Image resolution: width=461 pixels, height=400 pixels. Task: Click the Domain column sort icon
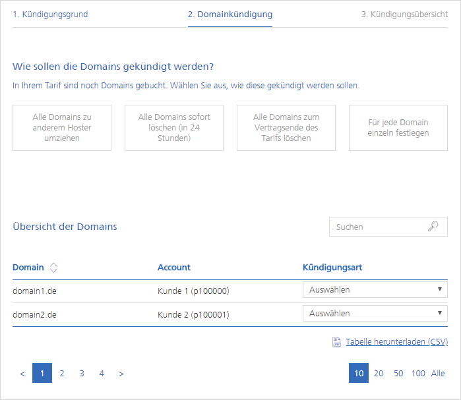point(53,268)
